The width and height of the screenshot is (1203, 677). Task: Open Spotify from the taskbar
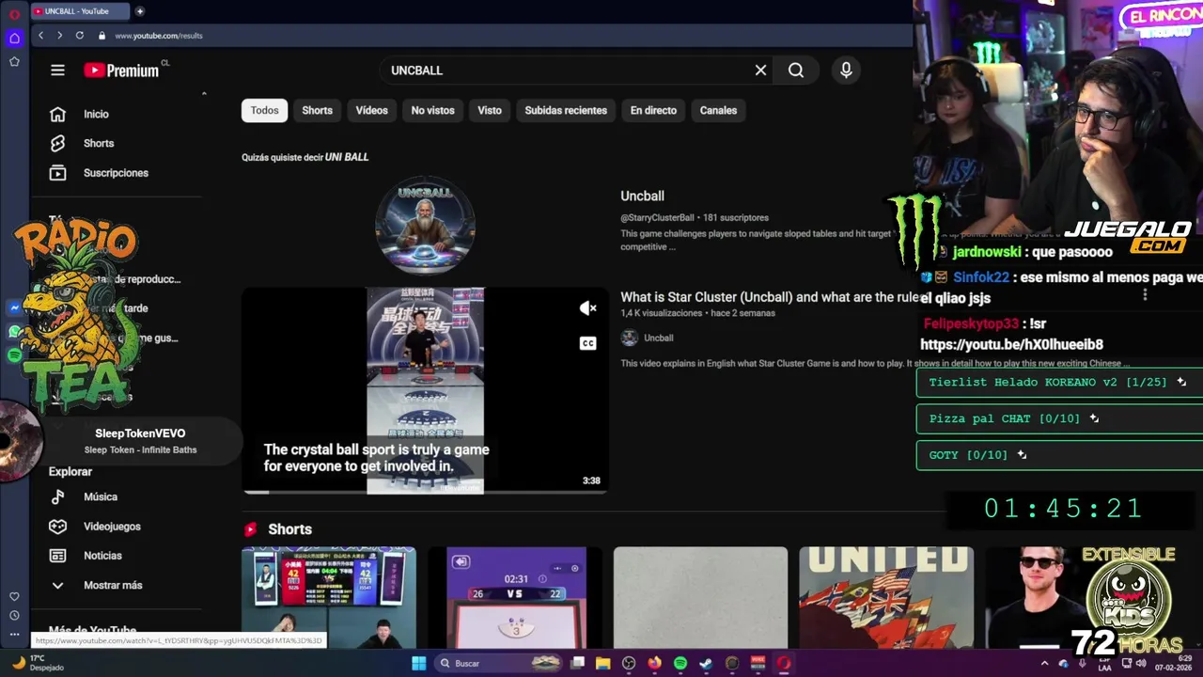680,663
